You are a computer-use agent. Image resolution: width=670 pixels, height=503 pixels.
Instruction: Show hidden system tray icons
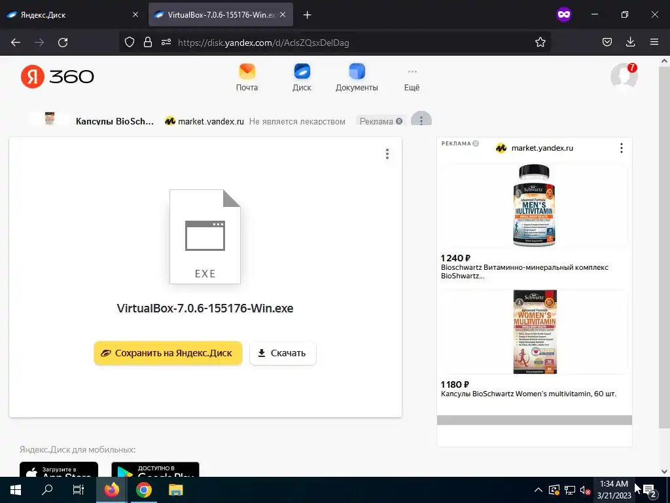(x=538, y=490)
